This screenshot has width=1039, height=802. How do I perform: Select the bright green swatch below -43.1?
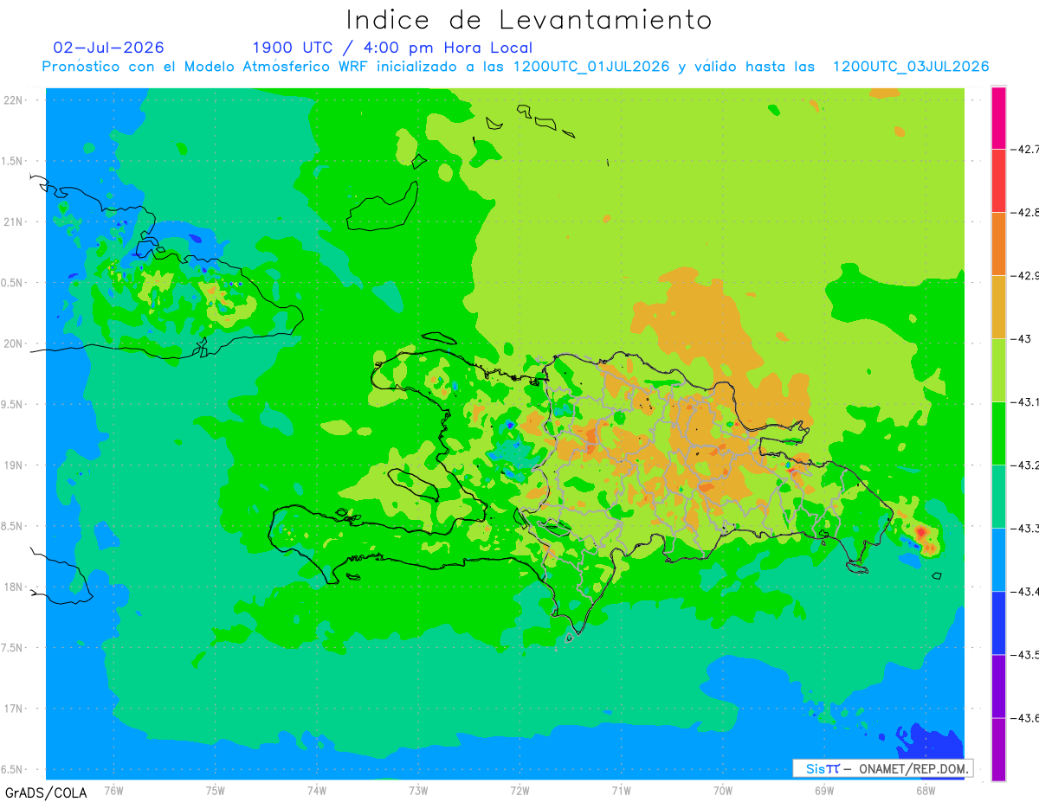pyautogui.click(x=998, y=433)
